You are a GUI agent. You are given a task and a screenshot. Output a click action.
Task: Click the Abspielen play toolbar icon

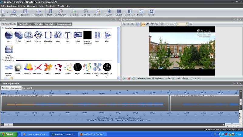(74, 12)
